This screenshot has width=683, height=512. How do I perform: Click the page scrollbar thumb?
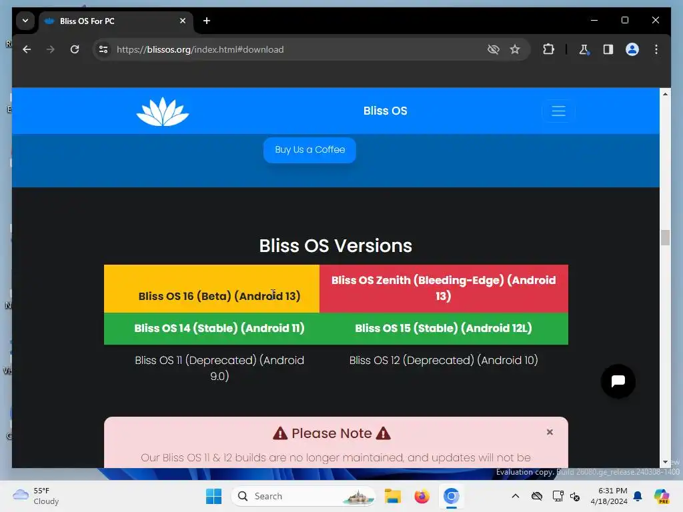[665, 238]
